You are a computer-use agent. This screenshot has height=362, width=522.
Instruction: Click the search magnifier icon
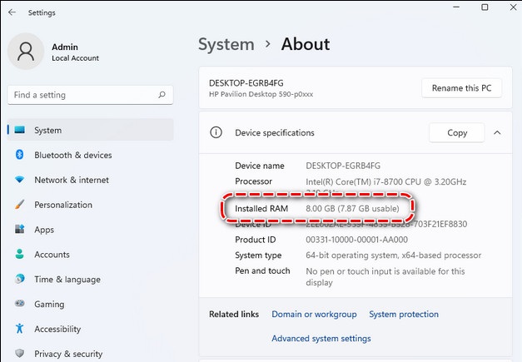[x=160, y=96]
